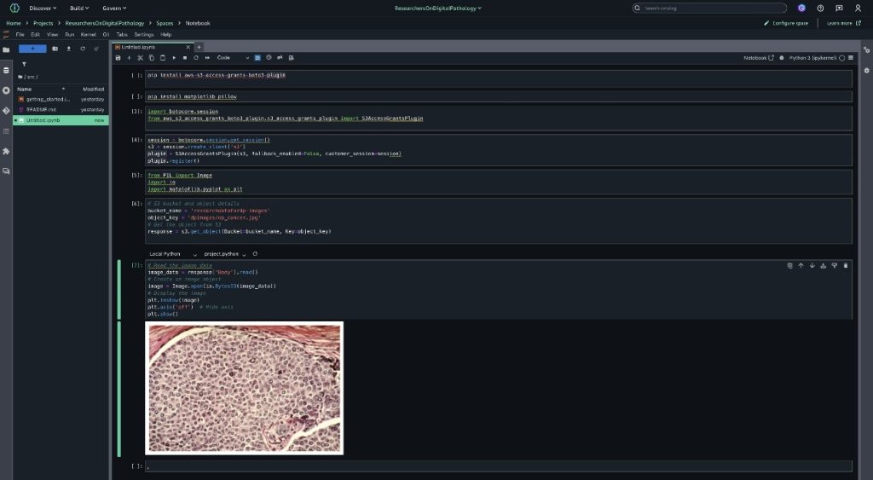The width and height of the screenshot is (873, 480).
Task: Open the Edit menu
Action: click(35, 34)
